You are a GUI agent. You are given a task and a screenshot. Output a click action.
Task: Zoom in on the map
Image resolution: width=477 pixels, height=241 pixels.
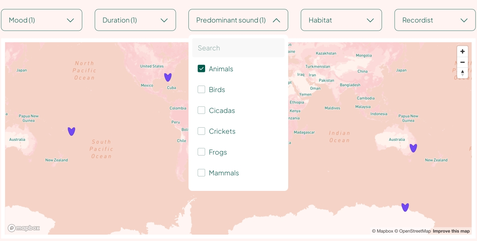click(462, 52)
